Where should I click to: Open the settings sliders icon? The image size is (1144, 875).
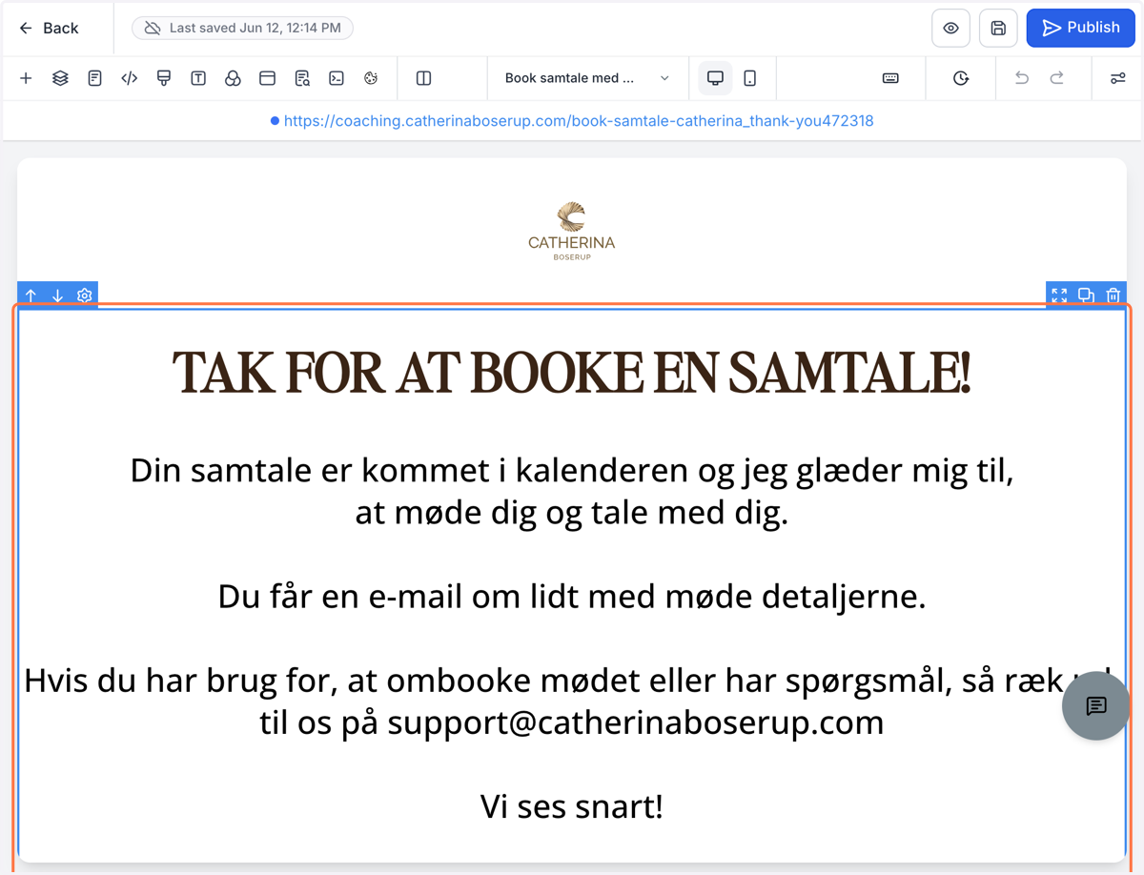(1118, 78)
